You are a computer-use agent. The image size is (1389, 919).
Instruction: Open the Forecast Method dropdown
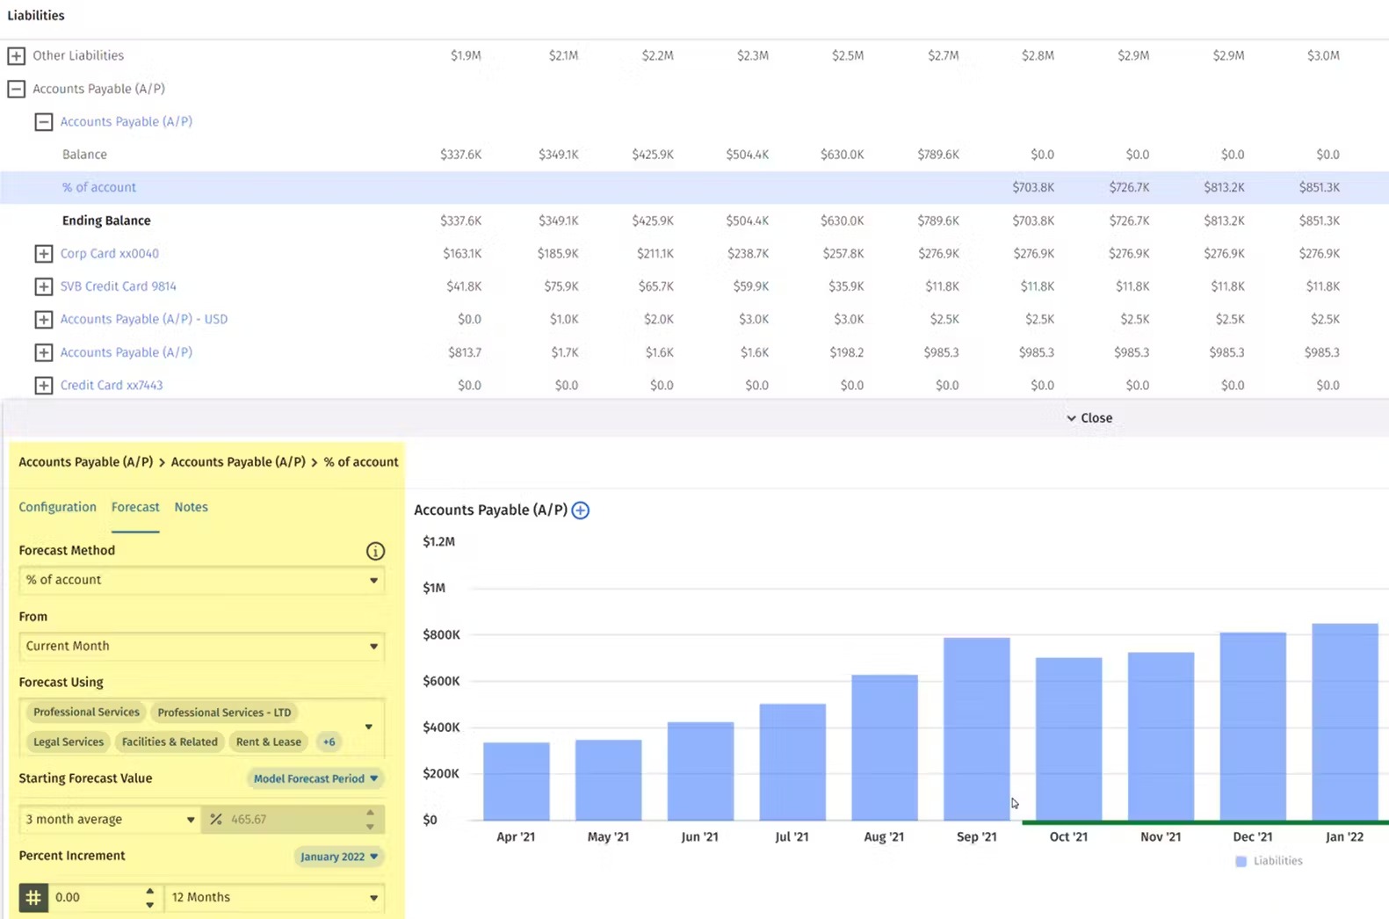tap(201, 580)
